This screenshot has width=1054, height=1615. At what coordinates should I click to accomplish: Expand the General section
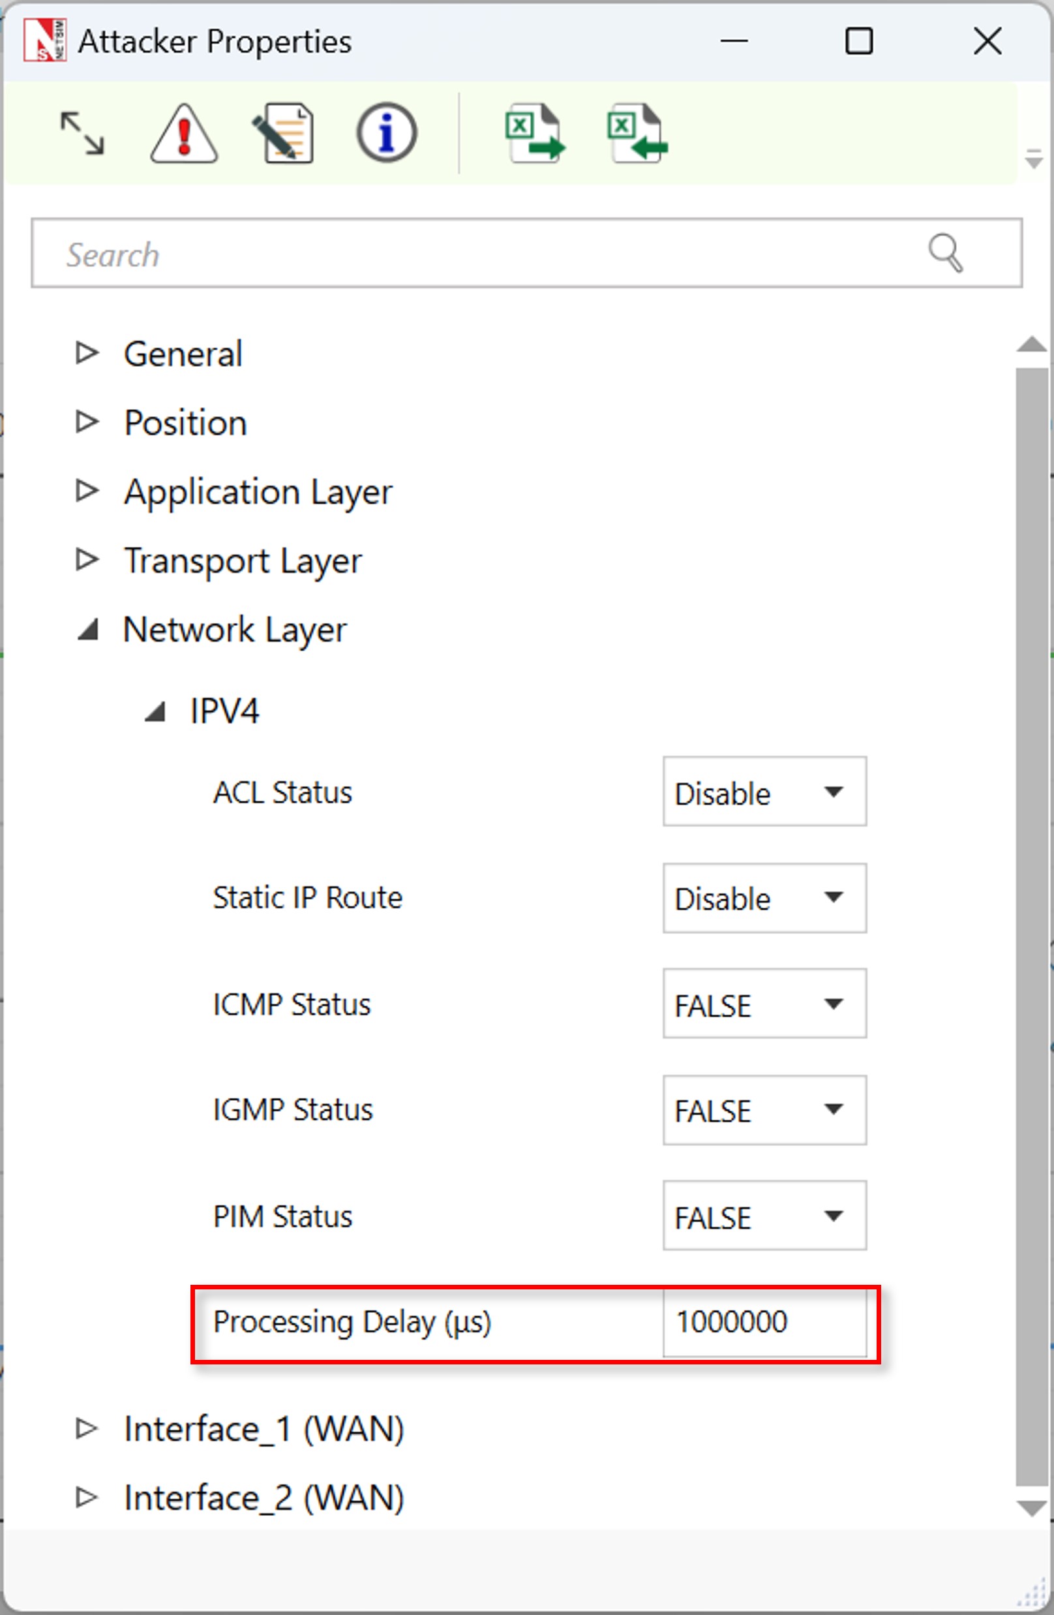click(x=87, y=353)
